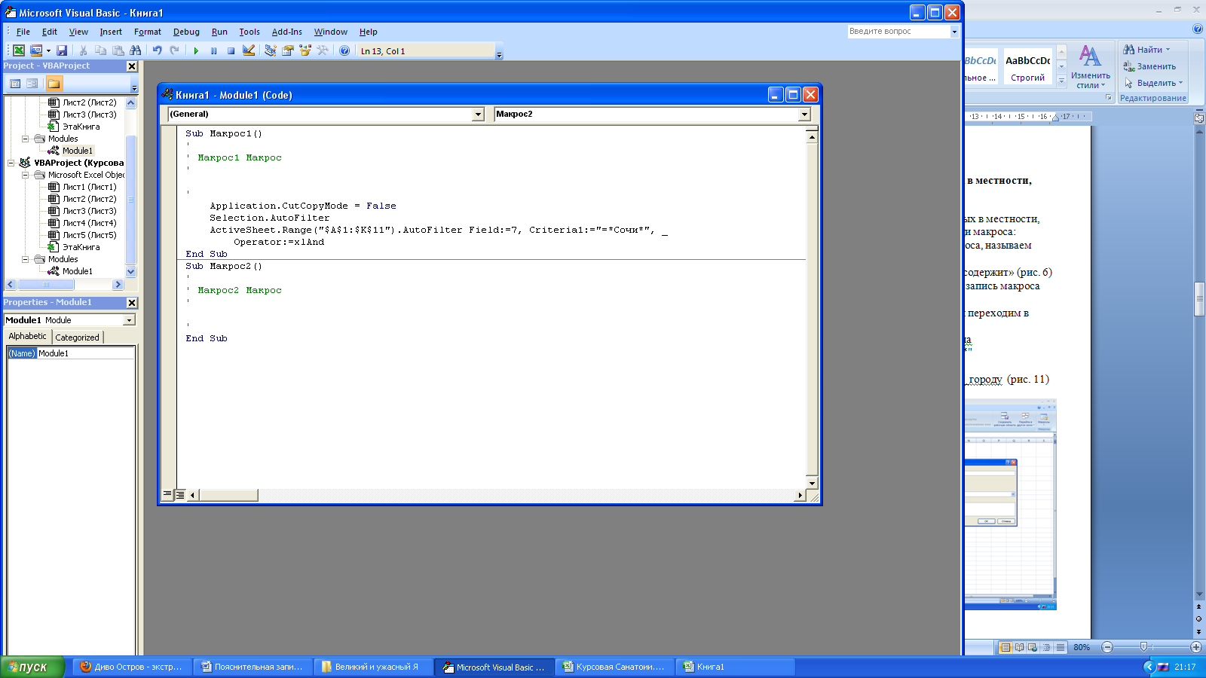The height and width of the screenshot is (678, 1206).
Task: Select Лист4 (Лист4) in project tree
Action: (x=89, y=223)
